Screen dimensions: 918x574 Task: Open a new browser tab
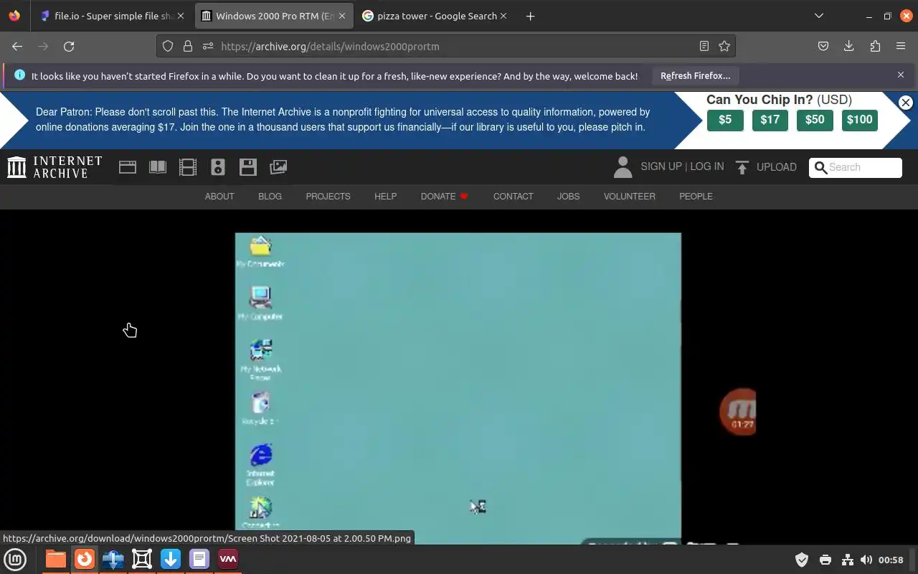coord(530,16)
